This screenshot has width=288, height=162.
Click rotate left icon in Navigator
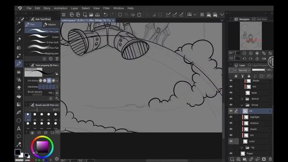(244, 58)
